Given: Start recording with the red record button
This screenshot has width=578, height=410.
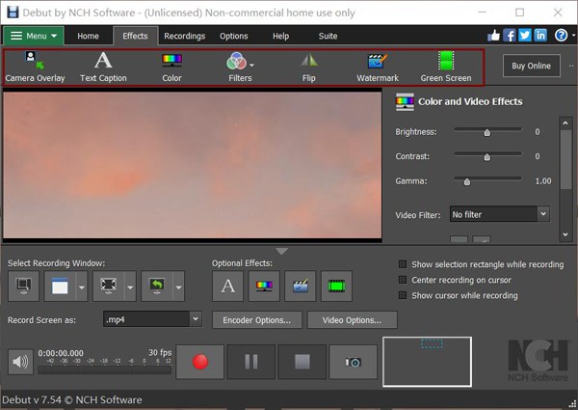Looking at the screenshot, I should [x=200, y=362].
